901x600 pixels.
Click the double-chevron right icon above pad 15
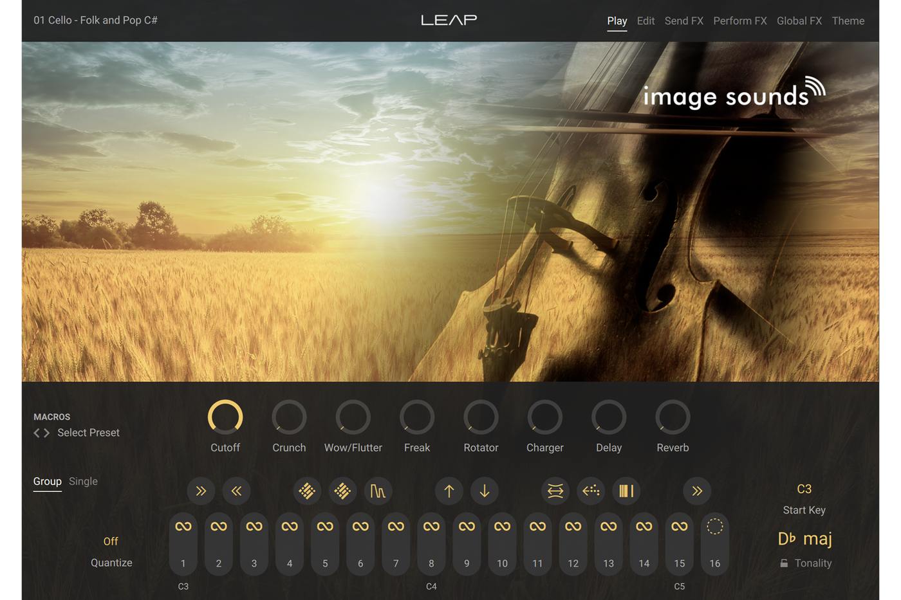point(697,491)
